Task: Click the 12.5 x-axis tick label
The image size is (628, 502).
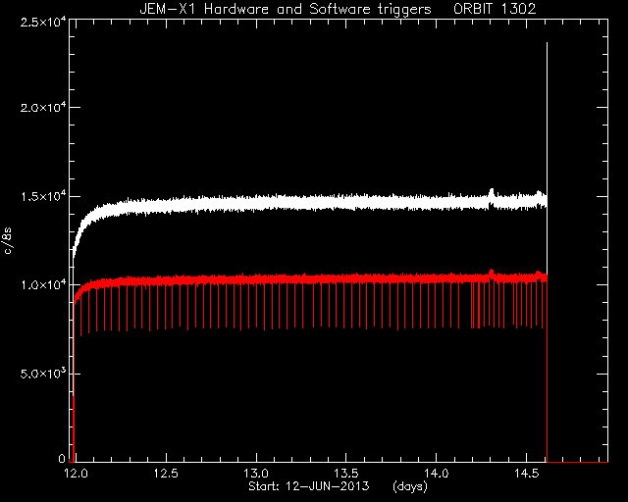Action: pos(166,474)
